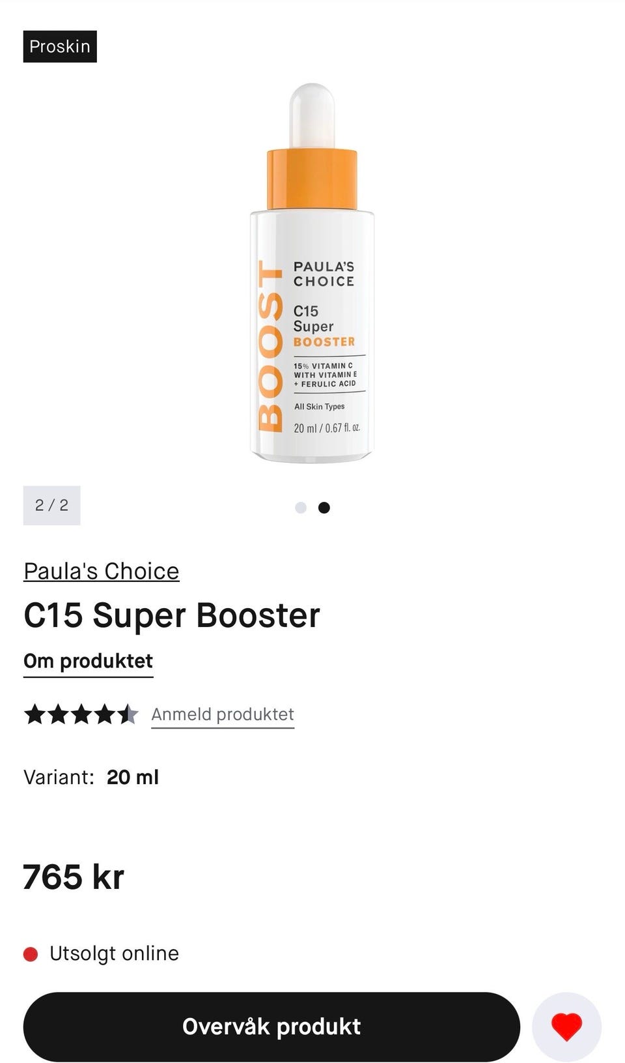Click the second rating star
Image resolution: width=625 pixels, height=1063 pixels.
59,714
